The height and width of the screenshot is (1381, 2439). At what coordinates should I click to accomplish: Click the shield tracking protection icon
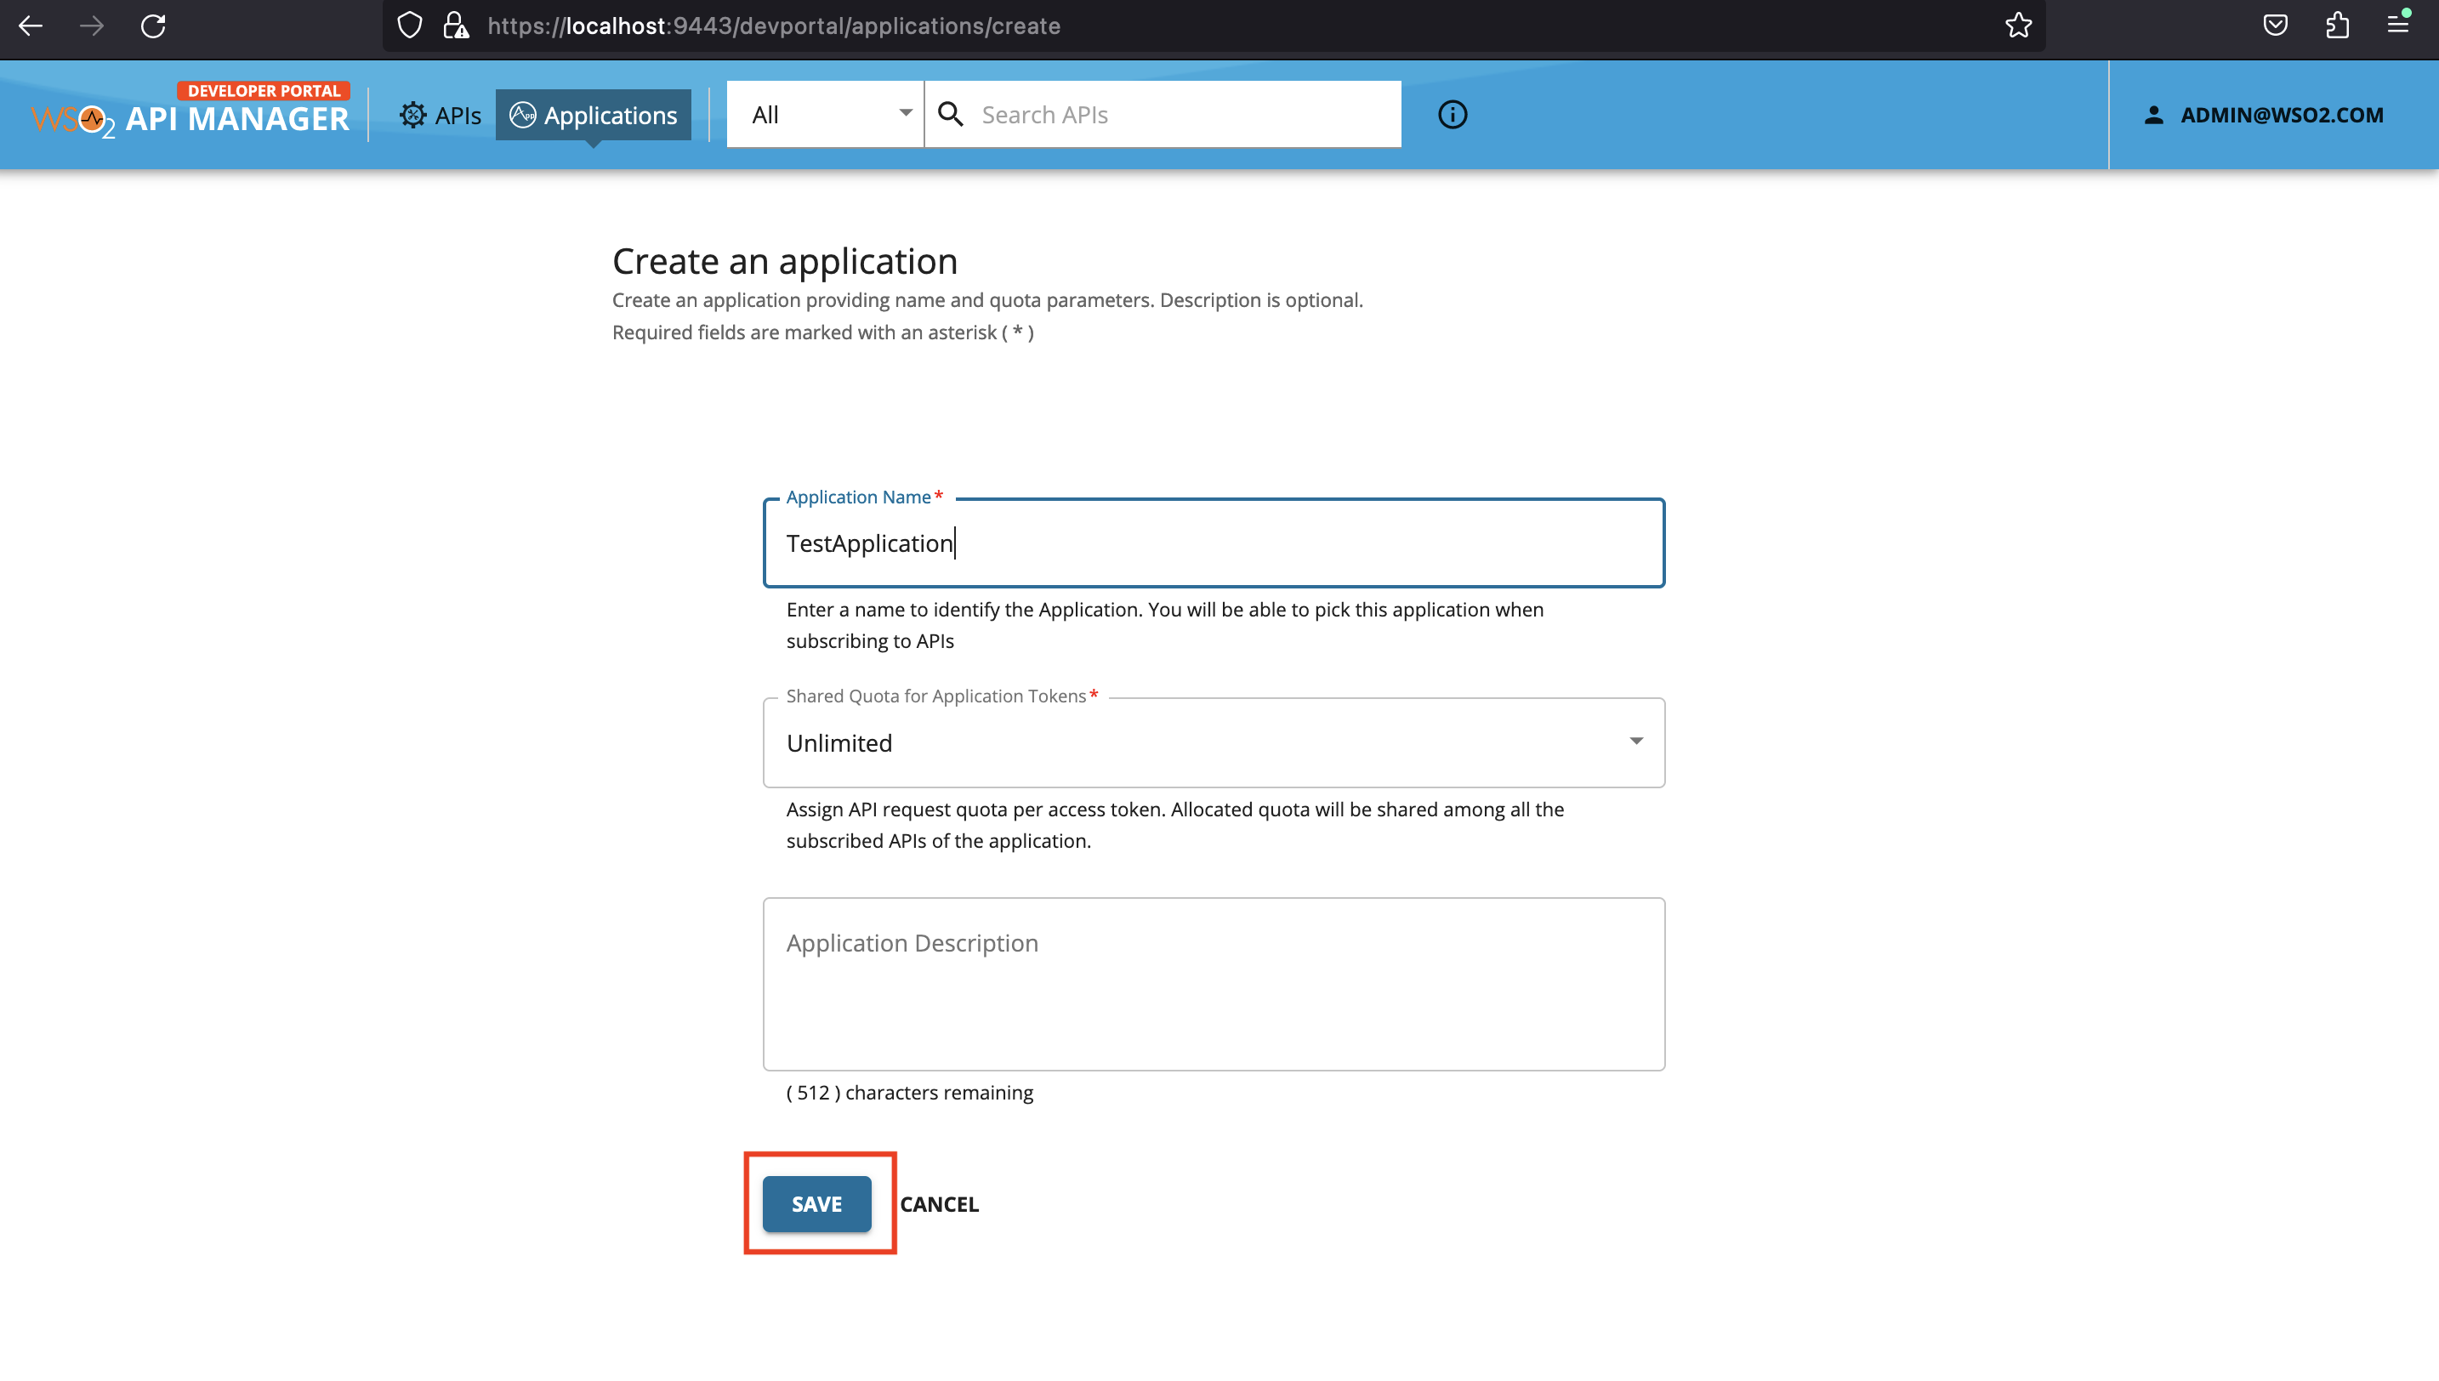(x=410, y=26)
